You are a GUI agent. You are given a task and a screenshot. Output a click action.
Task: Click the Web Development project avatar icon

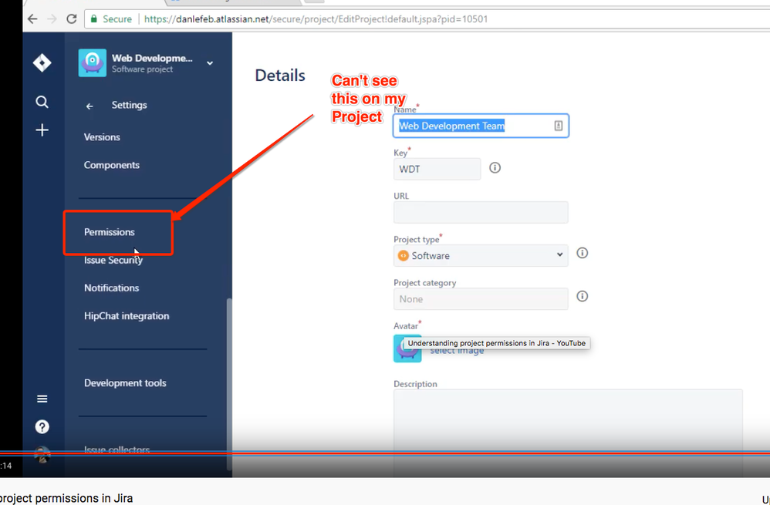pos(93,62)
